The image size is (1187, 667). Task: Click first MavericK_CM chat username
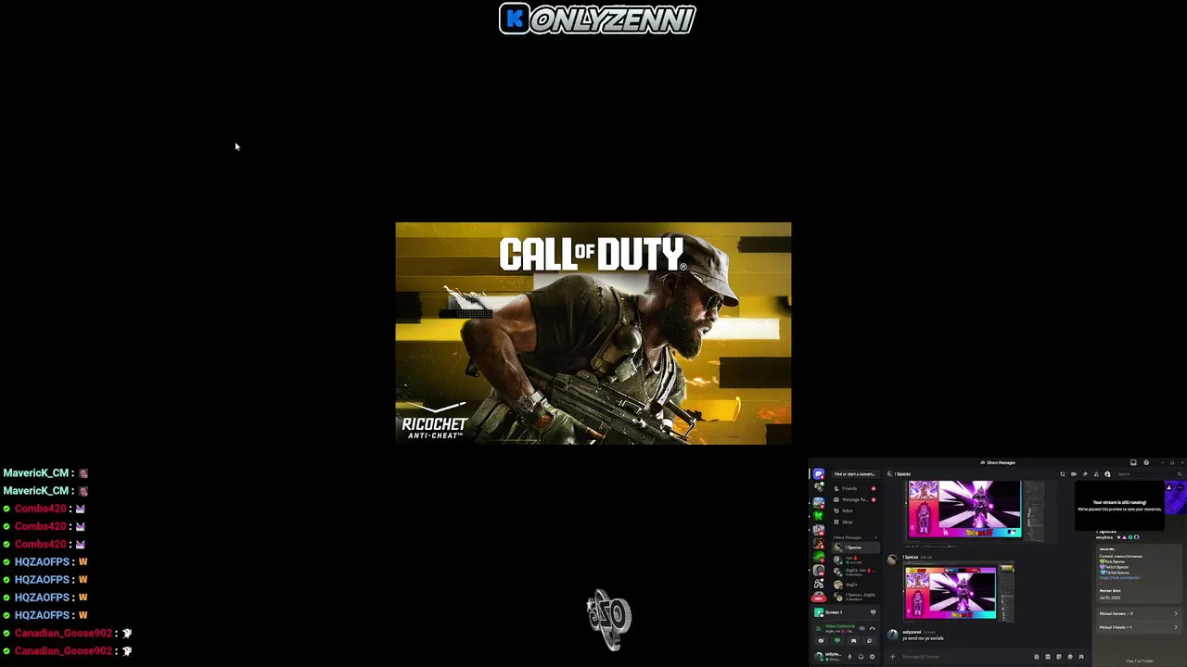[35, 472]
